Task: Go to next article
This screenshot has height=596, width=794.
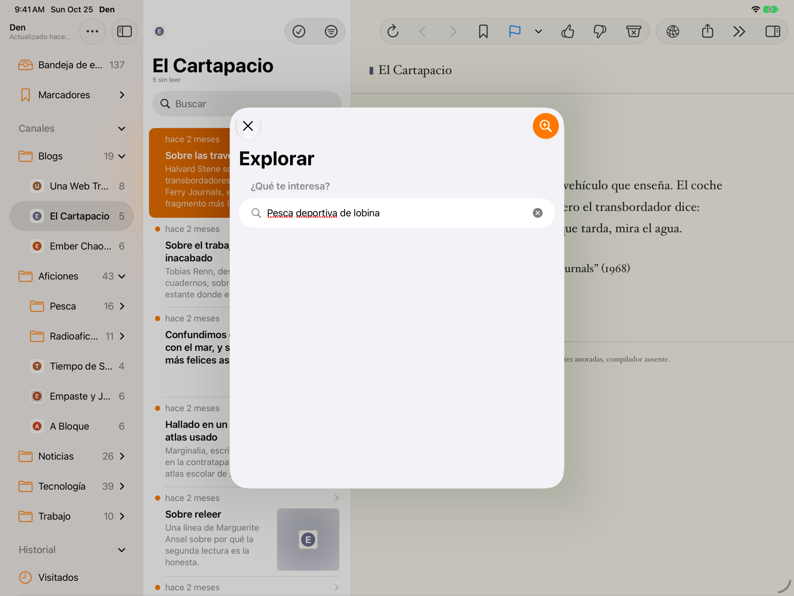Action: (453, 31)
